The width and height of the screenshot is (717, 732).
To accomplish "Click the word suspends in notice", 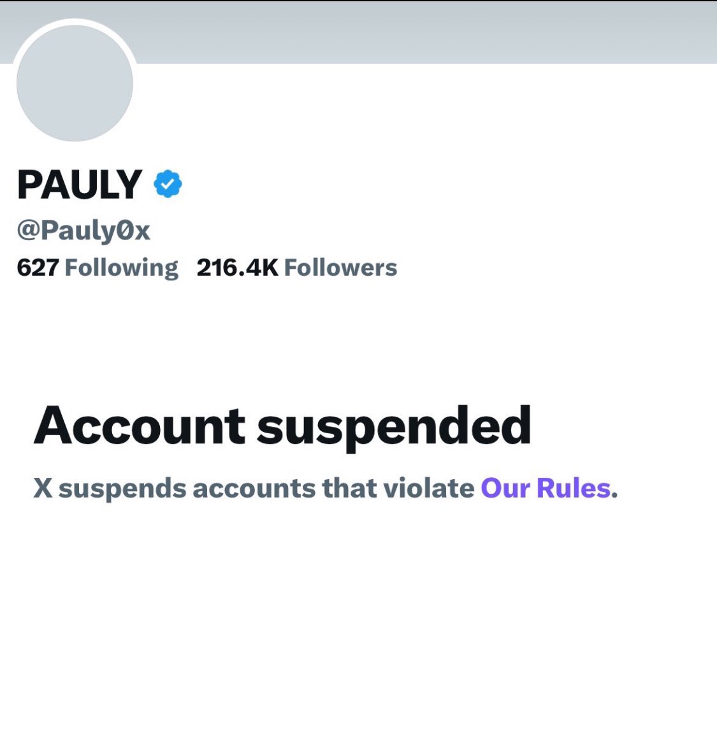I will coord(122,489).
